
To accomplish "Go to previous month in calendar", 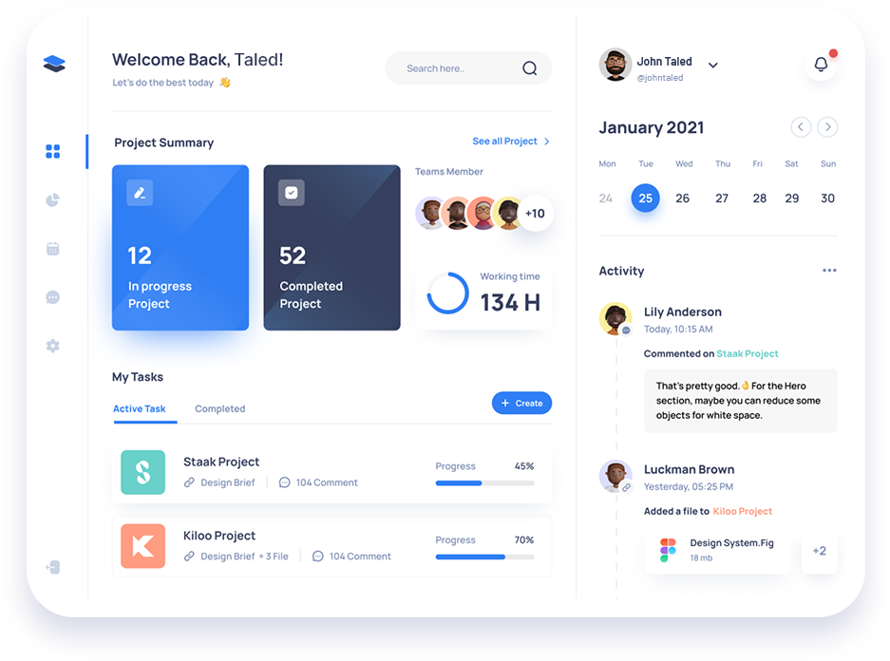I will point(801,127).
